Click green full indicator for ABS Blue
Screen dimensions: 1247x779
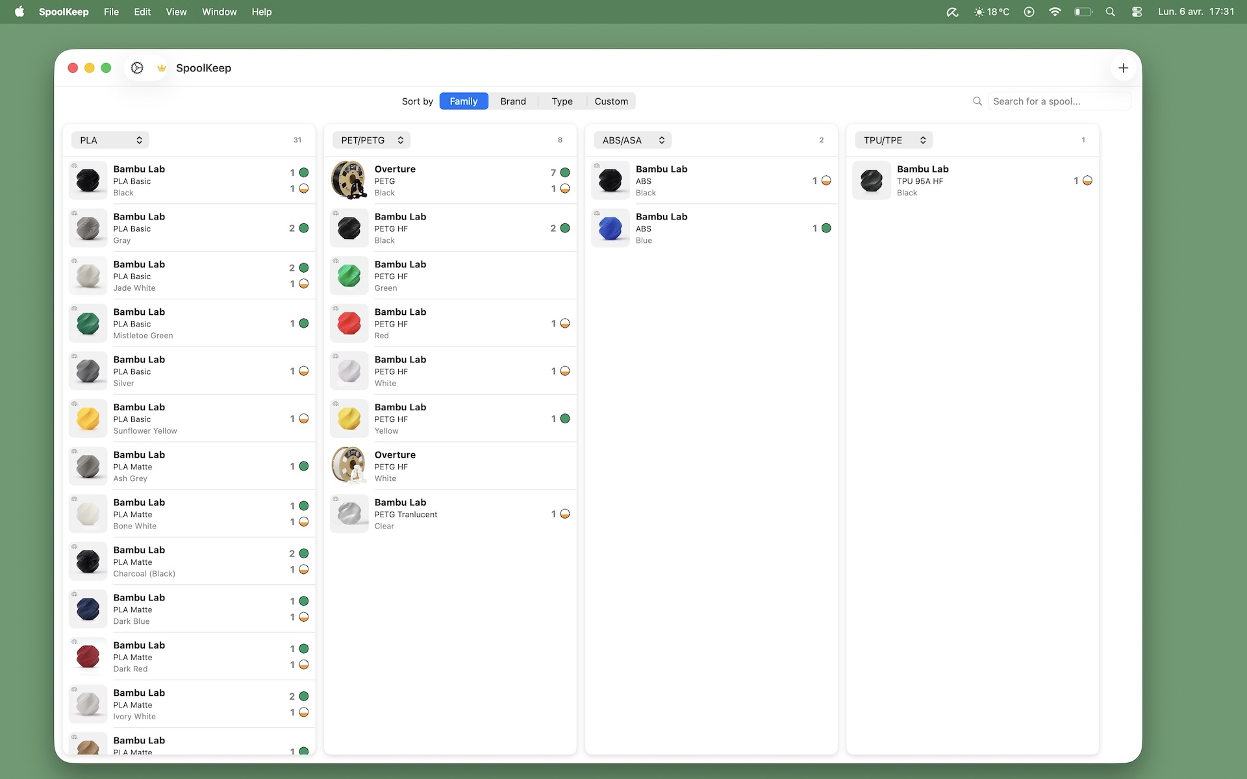pyautogui.click(x=826, y=228)
